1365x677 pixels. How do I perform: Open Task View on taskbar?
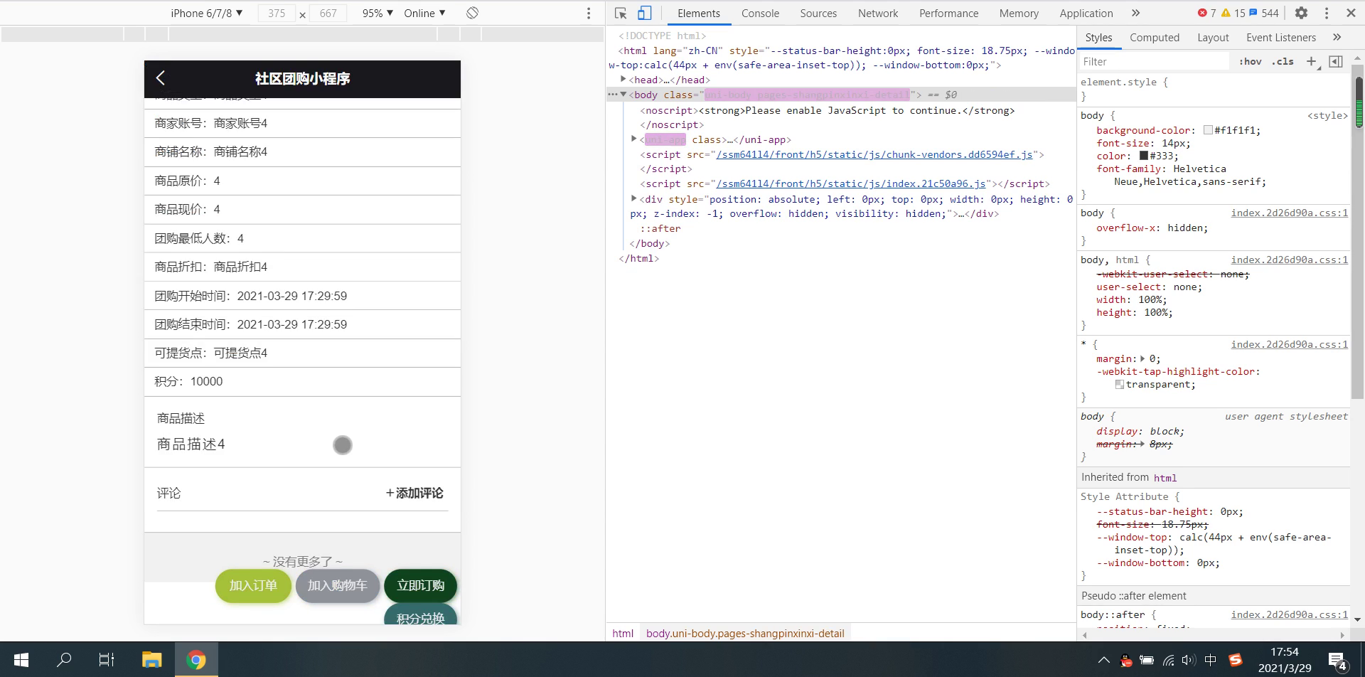107,659
